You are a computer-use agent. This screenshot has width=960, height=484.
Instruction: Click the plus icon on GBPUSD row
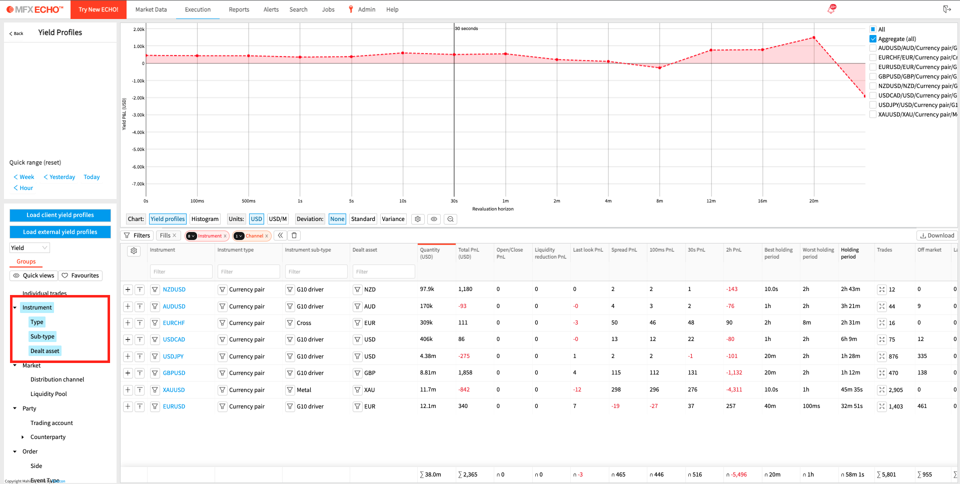tap(128, 373)
